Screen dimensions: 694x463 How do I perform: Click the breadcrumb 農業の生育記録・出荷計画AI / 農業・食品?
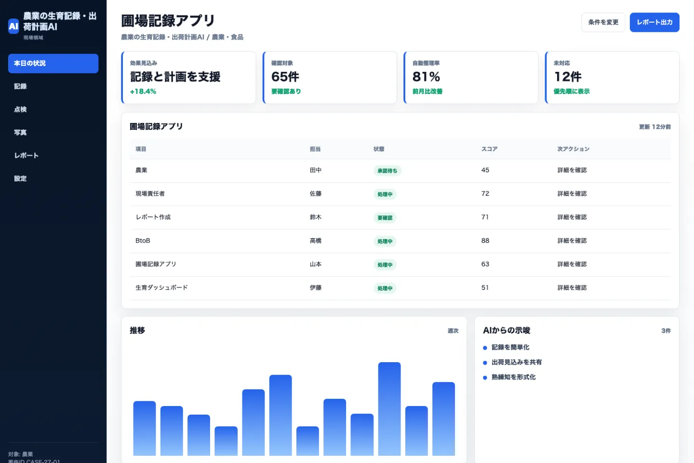point(182,37)
